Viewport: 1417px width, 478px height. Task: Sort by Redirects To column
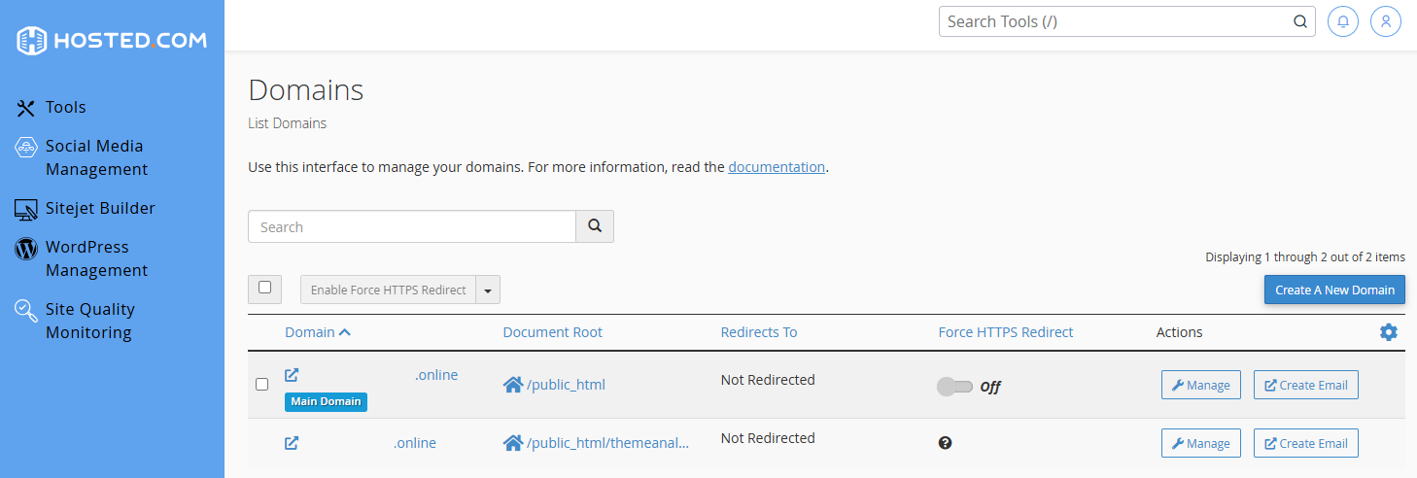point(759,332)
